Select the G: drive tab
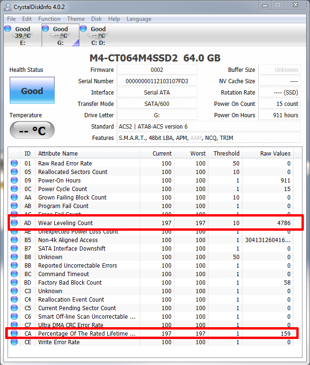This screenshot has height=365, width=310. tap(60, 35)
